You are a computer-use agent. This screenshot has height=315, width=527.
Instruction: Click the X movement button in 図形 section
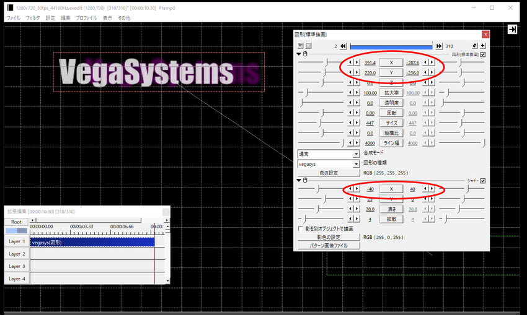click(391, 63)
